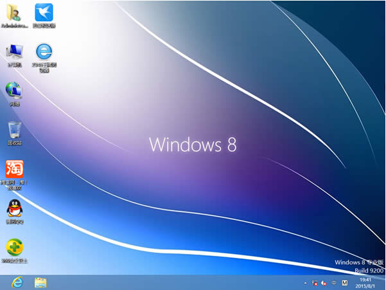Launch Internet Explorer from the taskbar
Viewport: 386px width, 290px height.
coord(16,282)
